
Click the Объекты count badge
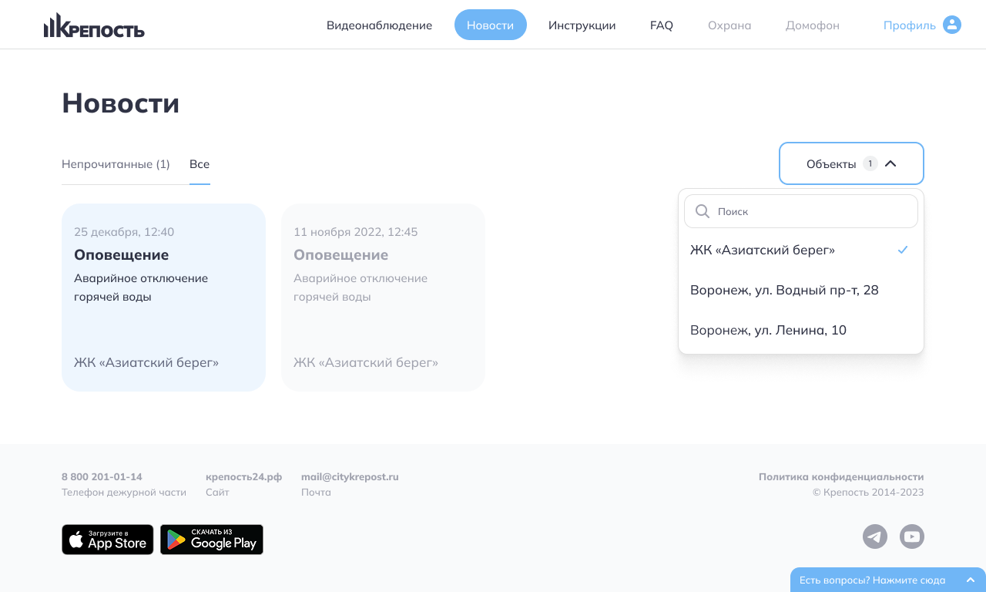(x=870, y=163)
